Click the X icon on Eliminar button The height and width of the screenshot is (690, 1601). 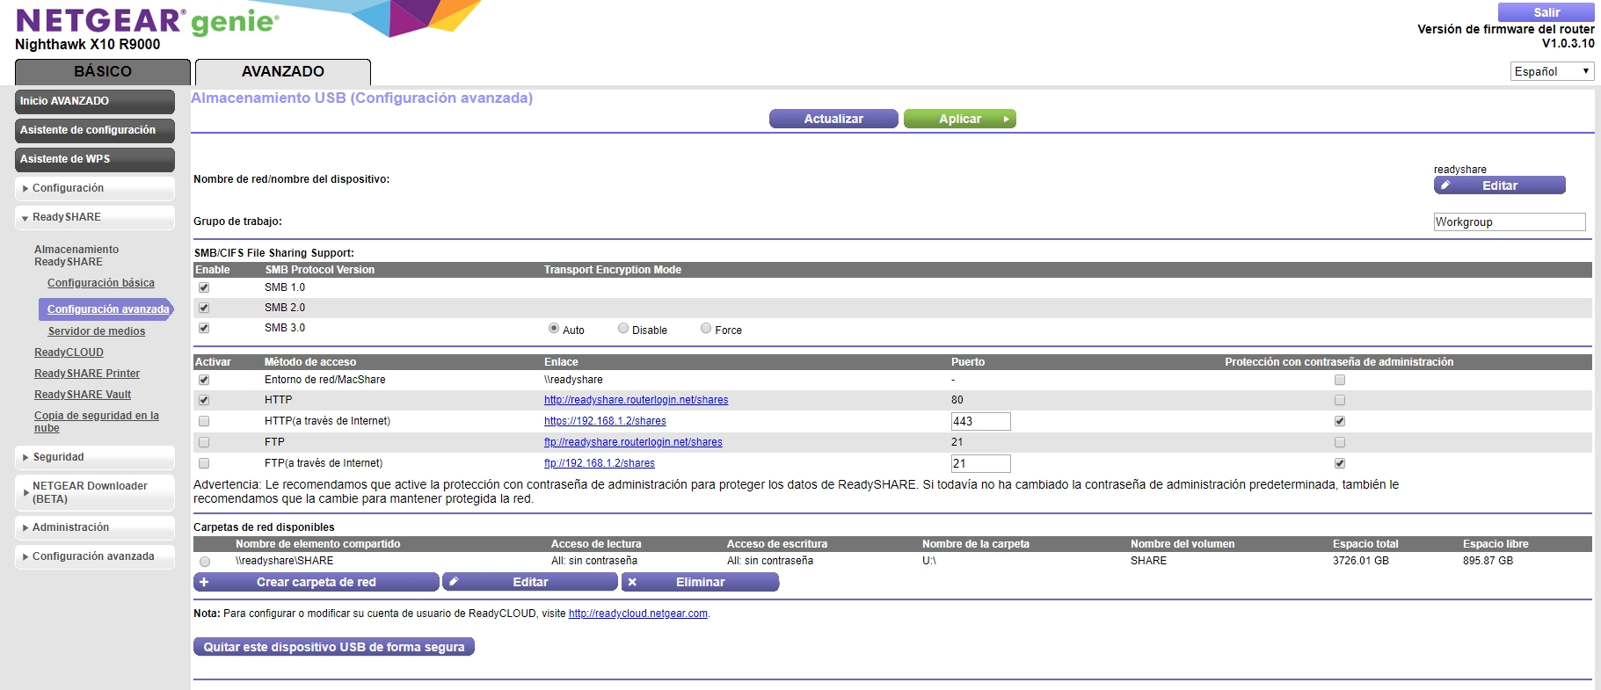[632, 582]
